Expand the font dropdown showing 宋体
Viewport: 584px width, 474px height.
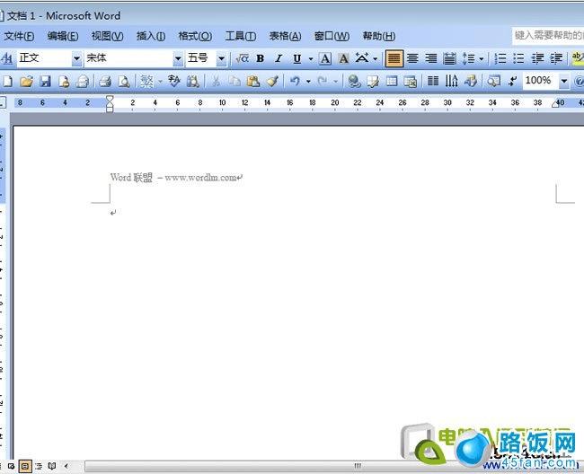178,58
